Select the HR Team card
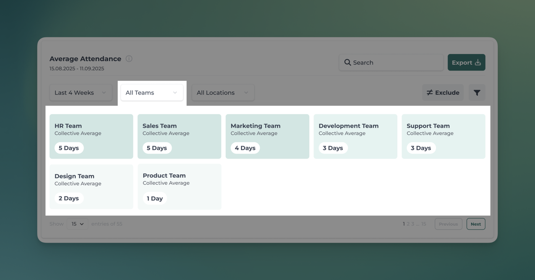Screen dimensions: 535x280 pos(91,137)
